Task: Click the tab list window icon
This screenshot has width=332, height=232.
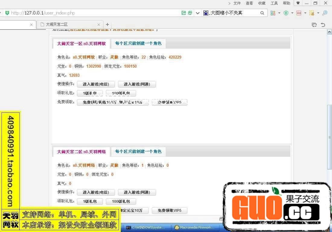Action: (x=314, y=25)
